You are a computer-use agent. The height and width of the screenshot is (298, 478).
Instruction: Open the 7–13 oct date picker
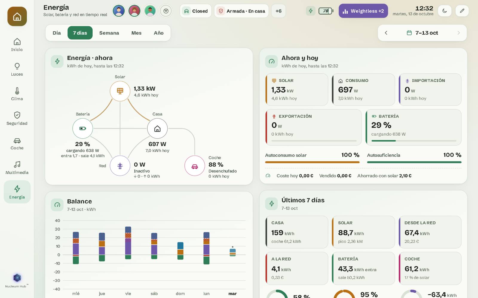(x=422, y=33)
